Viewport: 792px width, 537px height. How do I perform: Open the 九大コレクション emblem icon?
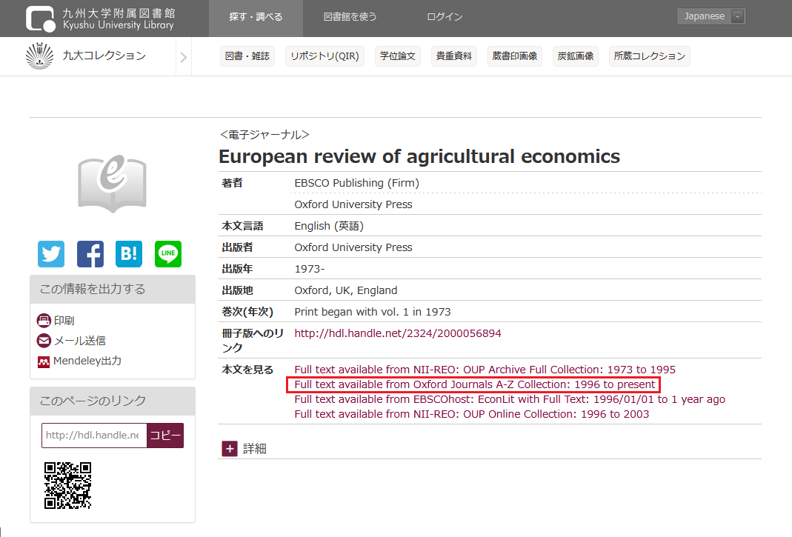pyautogui.click(x=39, y=56)
